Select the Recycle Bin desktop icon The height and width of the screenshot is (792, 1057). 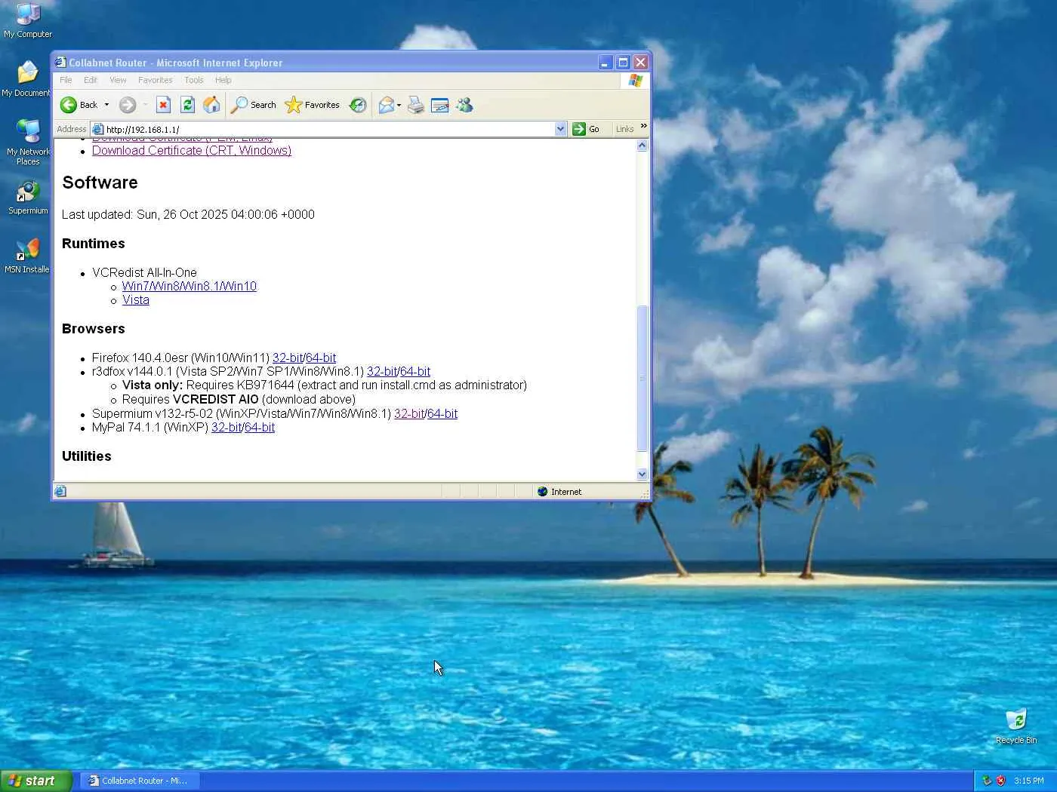pos(1016,726)
